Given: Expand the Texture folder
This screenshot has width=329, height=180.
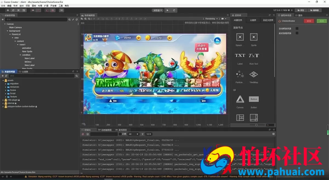Looking at the screenshot, I should (5, 97).
